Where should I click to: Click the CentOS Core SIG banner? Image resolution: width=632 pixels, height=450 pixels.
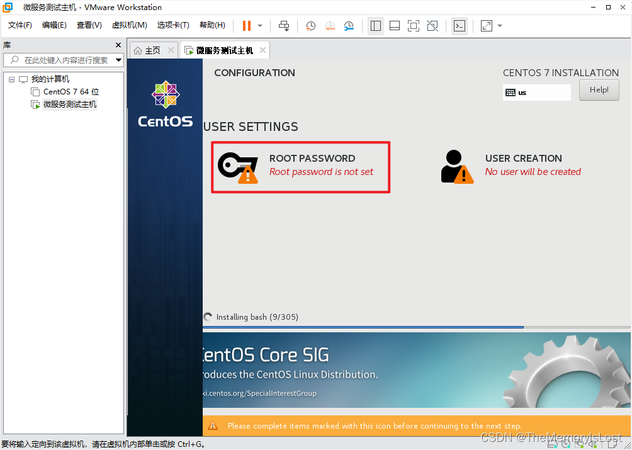point(416,370)
